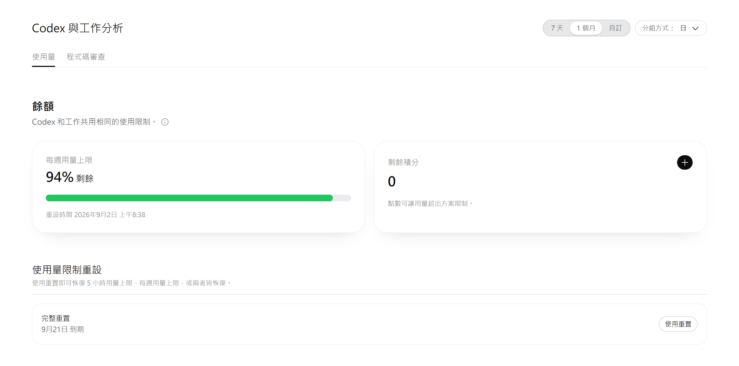Click the 餘額 section heading
Image resolution: width=739 pixels, height=366 pixels.
click(43, 106)
